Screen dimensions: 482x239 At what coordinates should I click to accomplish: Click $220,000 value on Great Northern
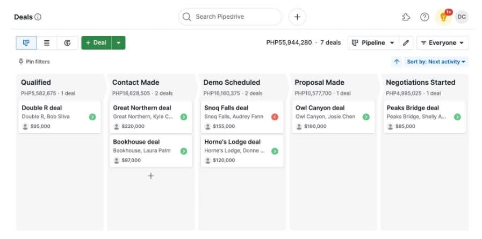point(133,126)
